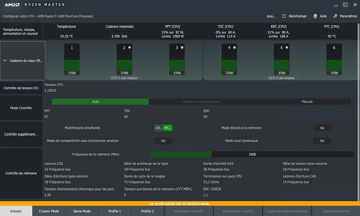Click NA for Mode d'accès à la mémoire
The image size is (360, 216).
tap(322, 128)
